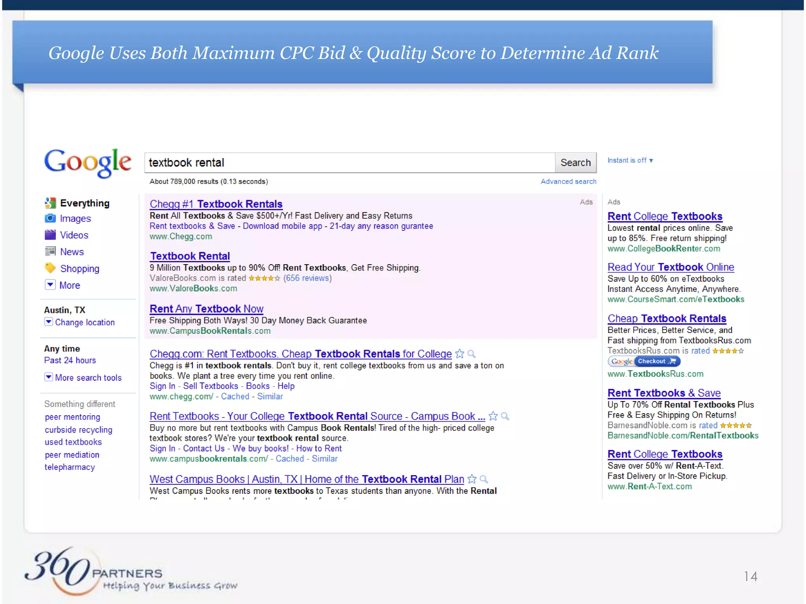Select Images search category
Image resolution: width=806 pixels, height=604 pixels.
[x=75, y=218]
